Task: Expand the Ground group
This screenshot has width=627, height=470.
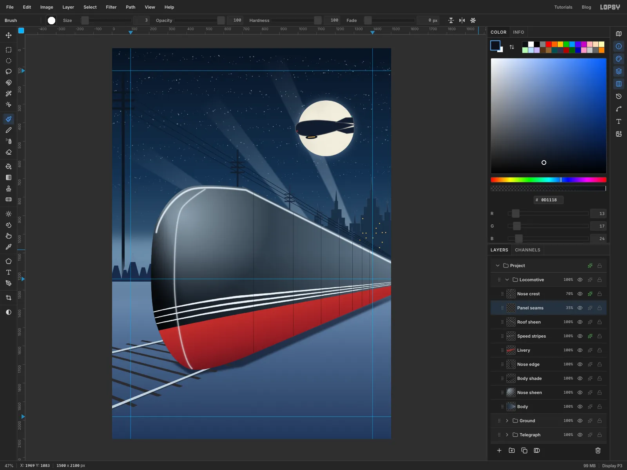Action: [x=507, y=421]
